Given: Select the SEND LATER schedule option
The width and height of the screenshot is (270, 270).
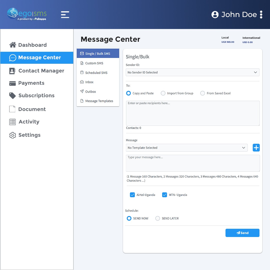Looking at the screenshot, I should pyautogui.click(x=157, y=218).
